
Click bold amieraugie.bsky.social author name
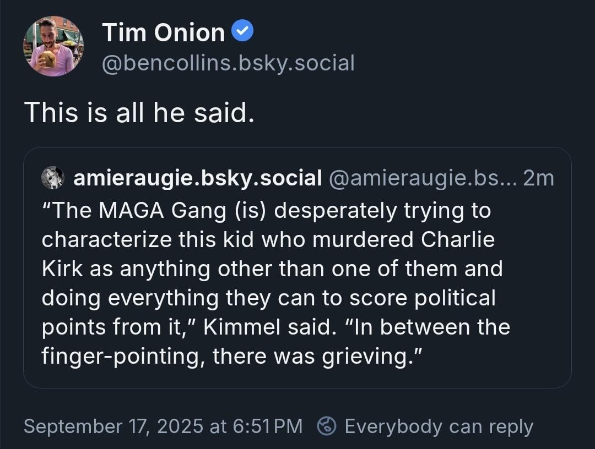click(x=198, y=178)
